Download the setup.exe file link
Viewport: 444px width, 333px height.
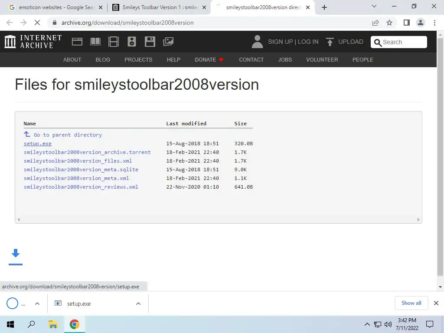pos(38,144)
